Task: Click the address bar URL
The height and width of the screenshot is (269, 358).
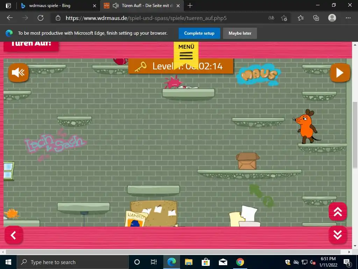Action: 146,18
